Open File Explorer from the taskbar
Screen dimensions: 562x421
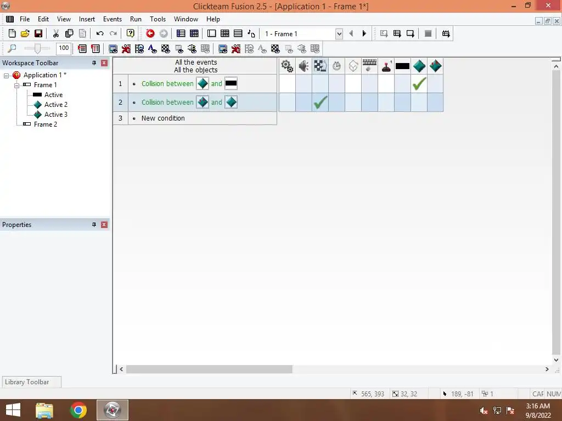point(44,410)
